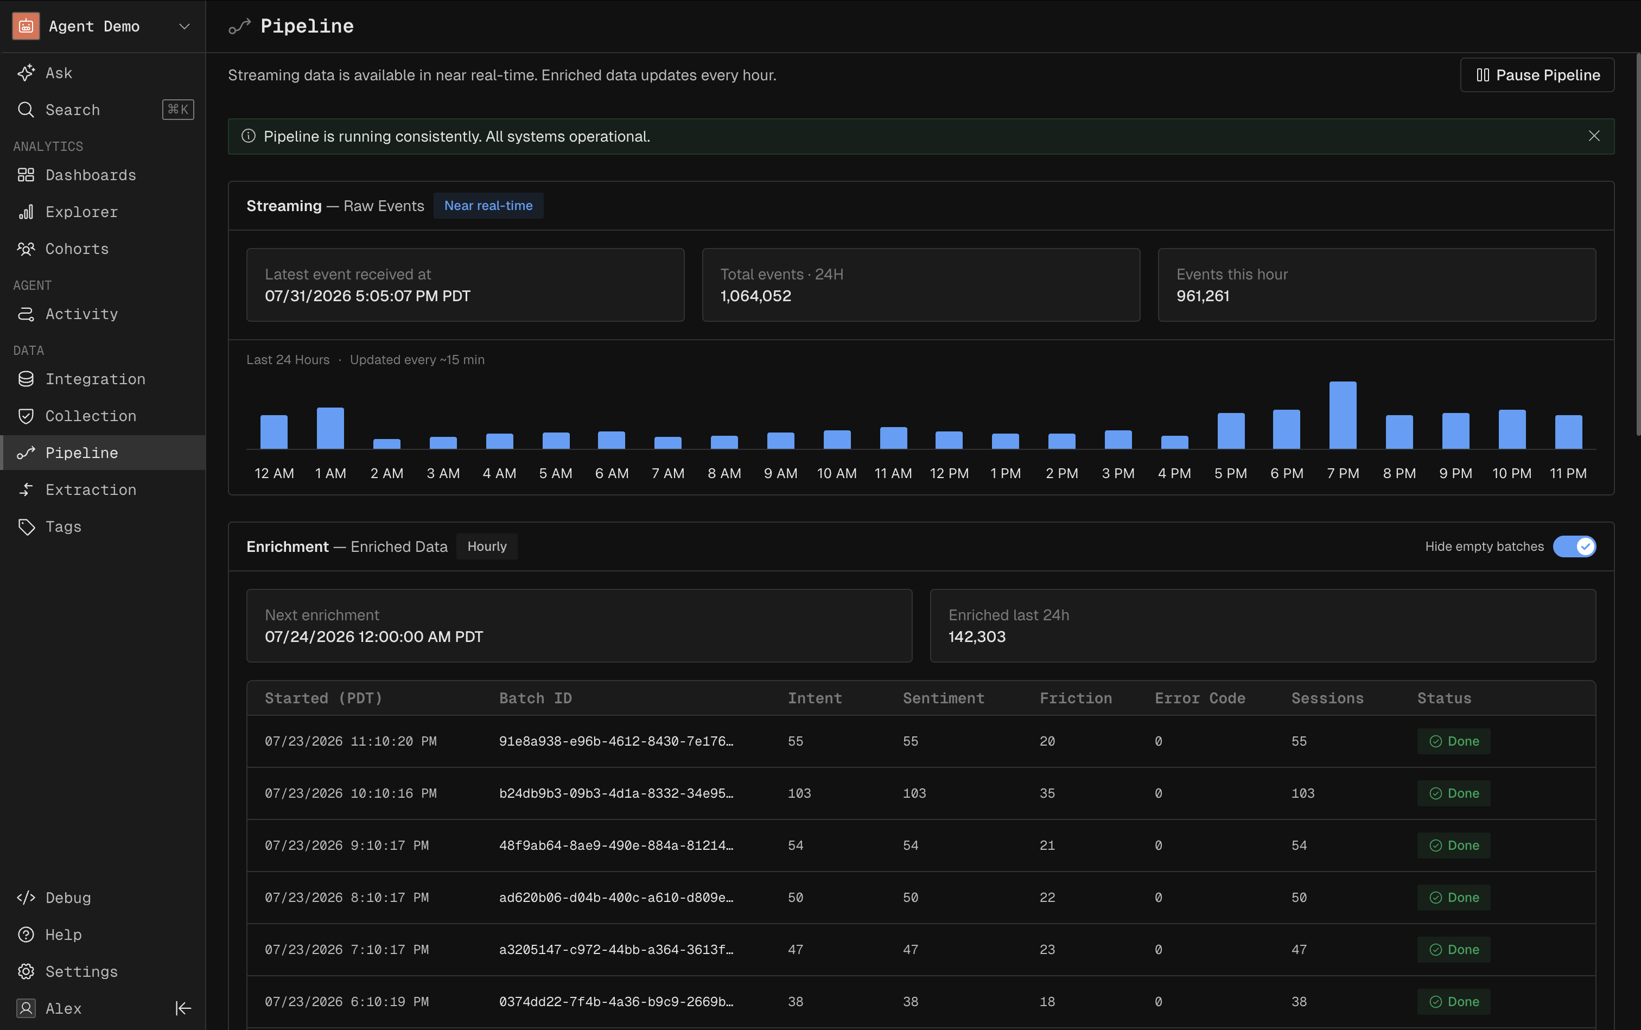1641x1030 pixels.
Task: Open the Cohorts people icon
Action: (x=26, y=249)
